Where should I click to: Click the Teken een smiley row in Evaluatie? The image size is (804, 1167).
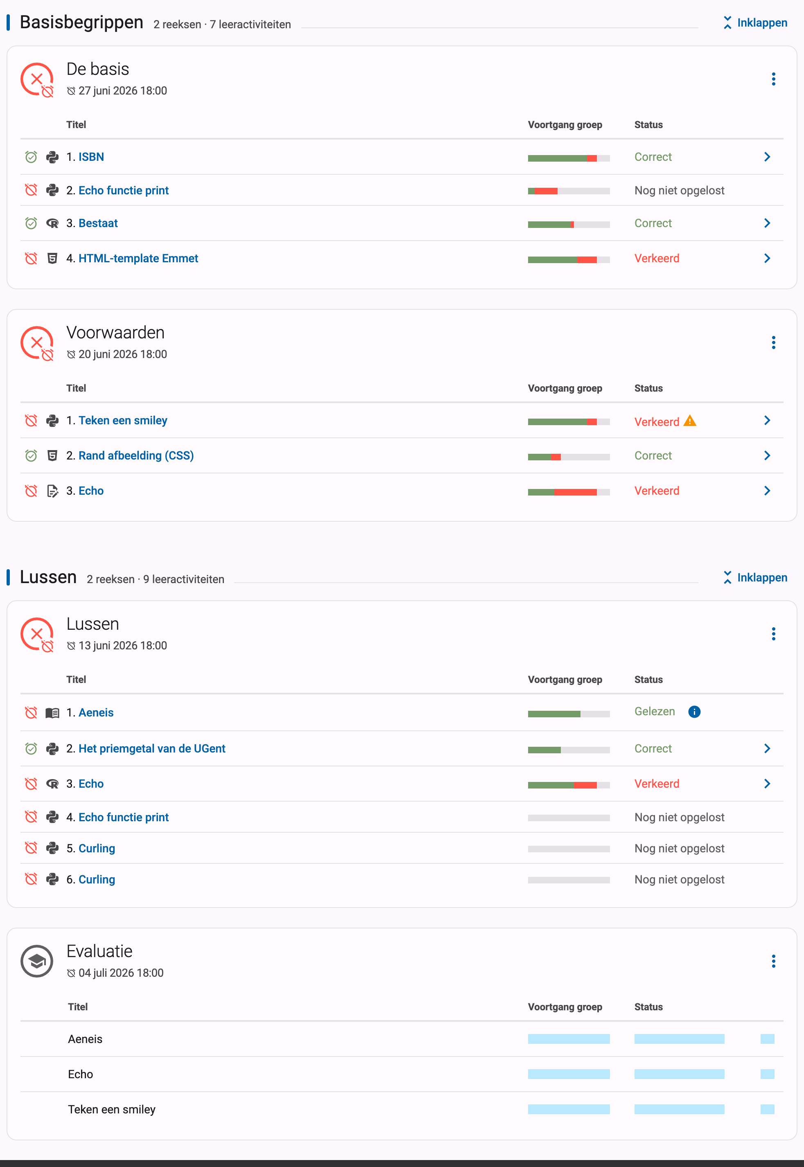point(402,1109)
